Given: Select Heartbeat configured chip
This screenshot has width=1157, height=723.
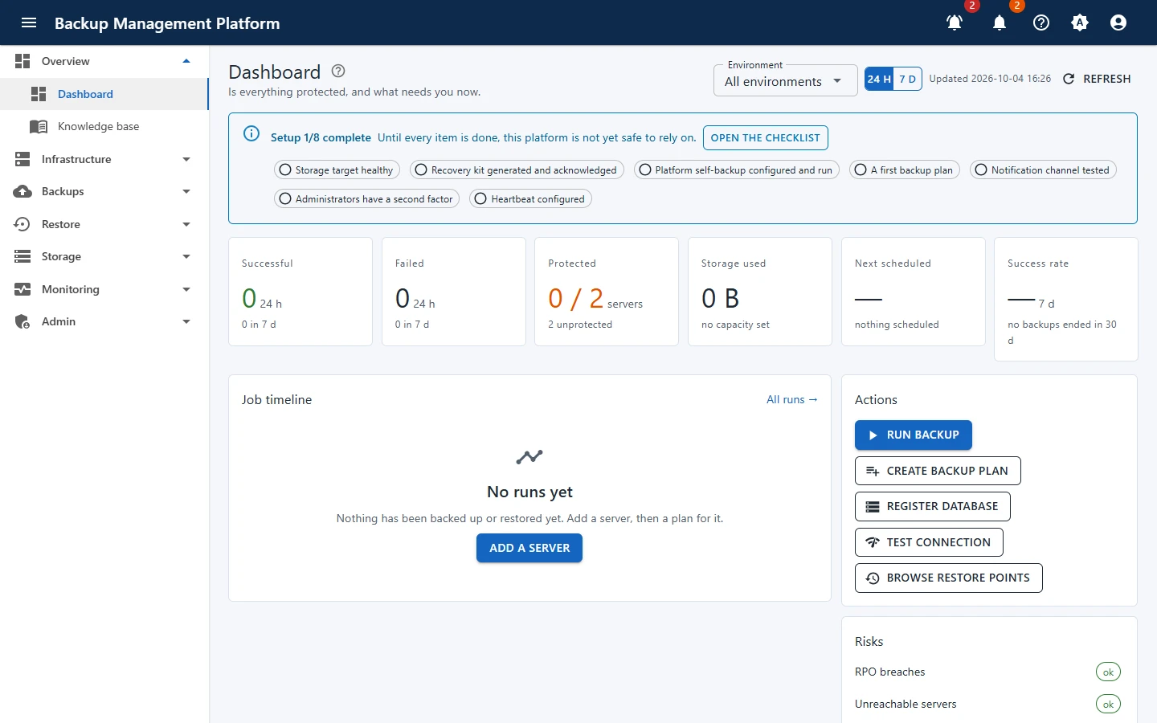Looking at the screenshot, I should click(531, 198).
